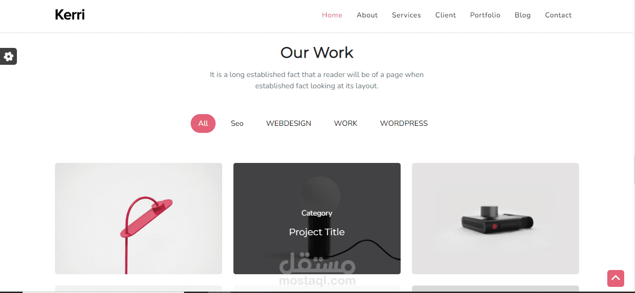Go to the Home nav link

click(332, 15)
